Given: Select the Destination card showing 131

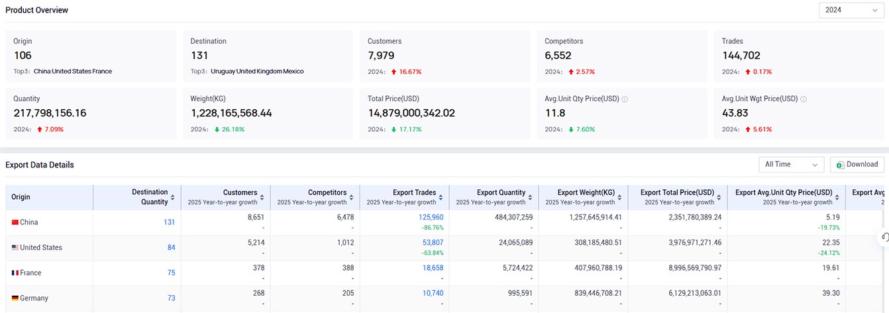Looking at the screenshot, I should [268, 56].
